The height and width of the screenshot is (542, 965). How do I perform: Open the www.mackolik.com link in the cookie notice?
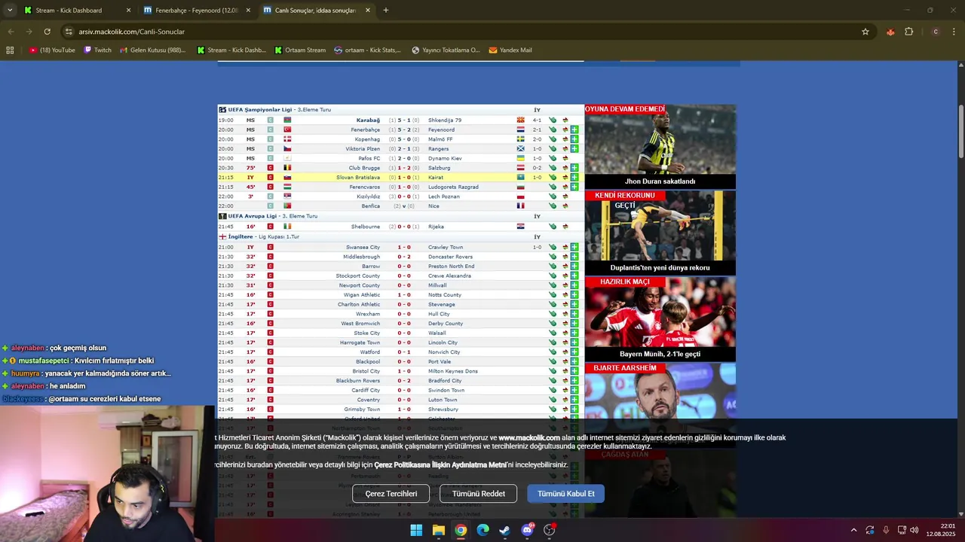point(529,438)
